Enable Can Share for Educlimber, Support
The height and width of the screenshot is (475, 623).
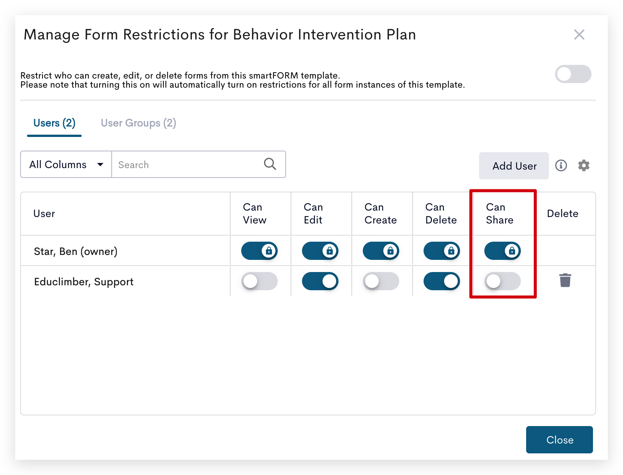503,281
